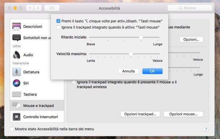Go back with the left arrow

click(x=30, y=8)
